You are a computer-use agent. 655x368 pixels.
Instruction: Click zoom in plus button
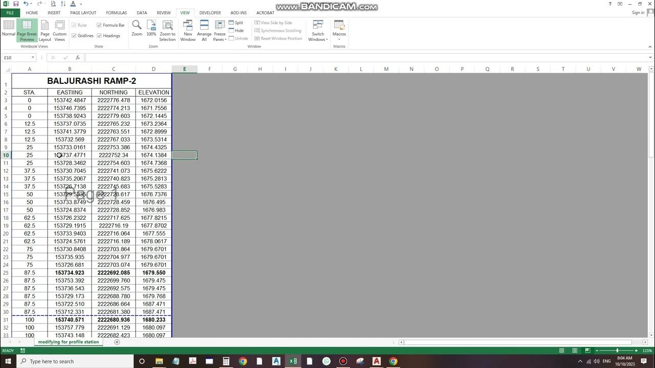(637, 351)
